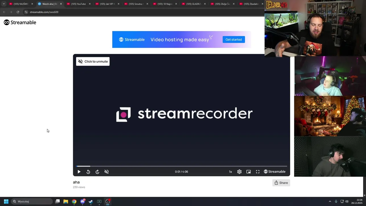Open the tab search dropdown arrow
Viewport: 366px width, 206px height.
point(3,4)
